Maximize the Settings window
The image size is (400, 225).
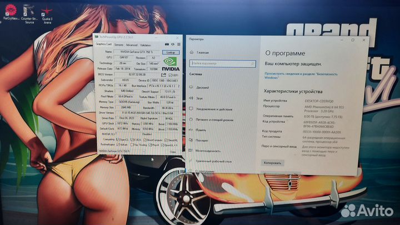pos(353,40)
